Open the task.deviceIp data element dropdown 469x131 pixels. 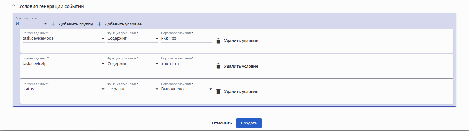63,64
